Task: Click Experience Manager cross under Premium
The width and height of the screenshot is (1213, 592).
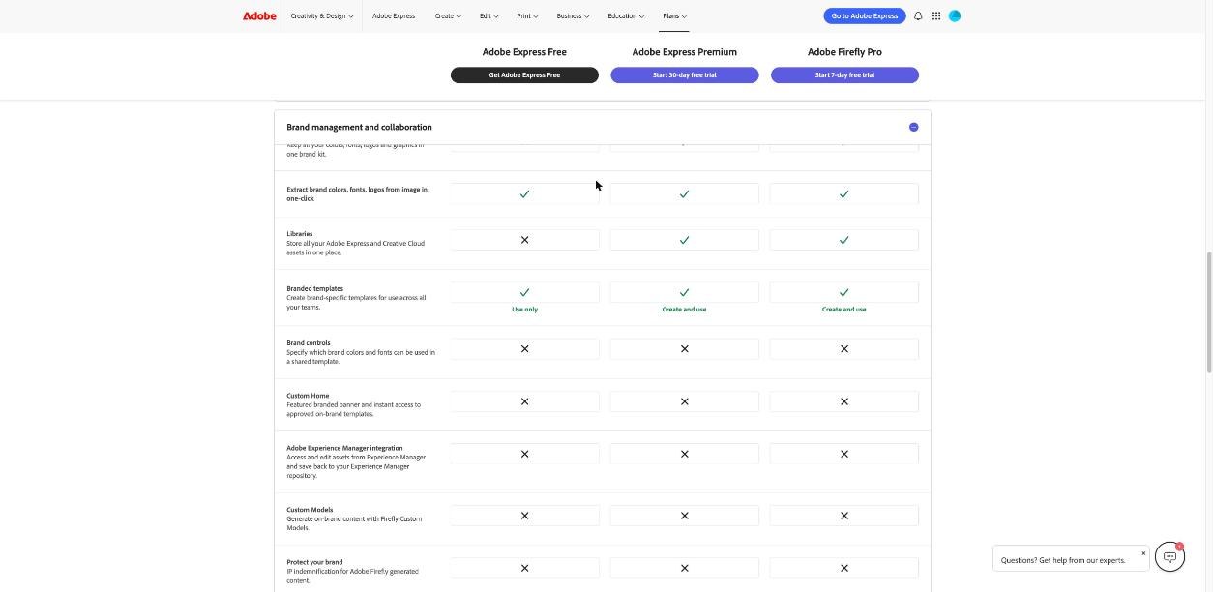Action: click(x=684, y=454)
